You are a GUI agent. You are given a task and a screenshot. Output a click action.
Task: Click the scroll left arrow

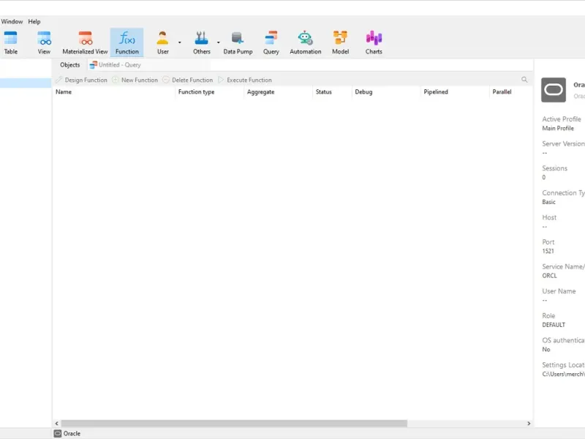click(57, 424)
